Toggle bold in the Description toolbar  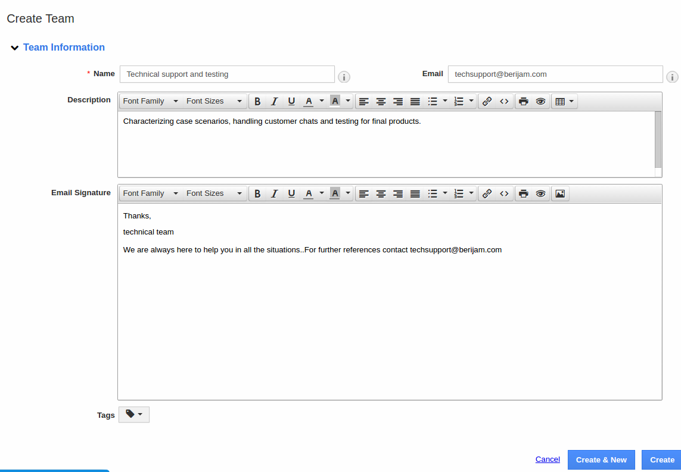(257, 102)
